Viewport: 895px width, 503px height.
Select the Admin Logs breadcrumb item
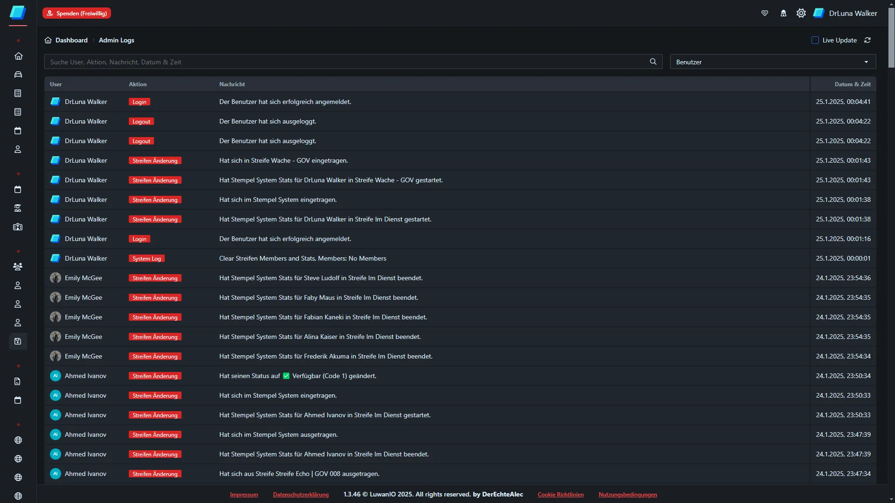pyautogui.click(x=116, y=40)
